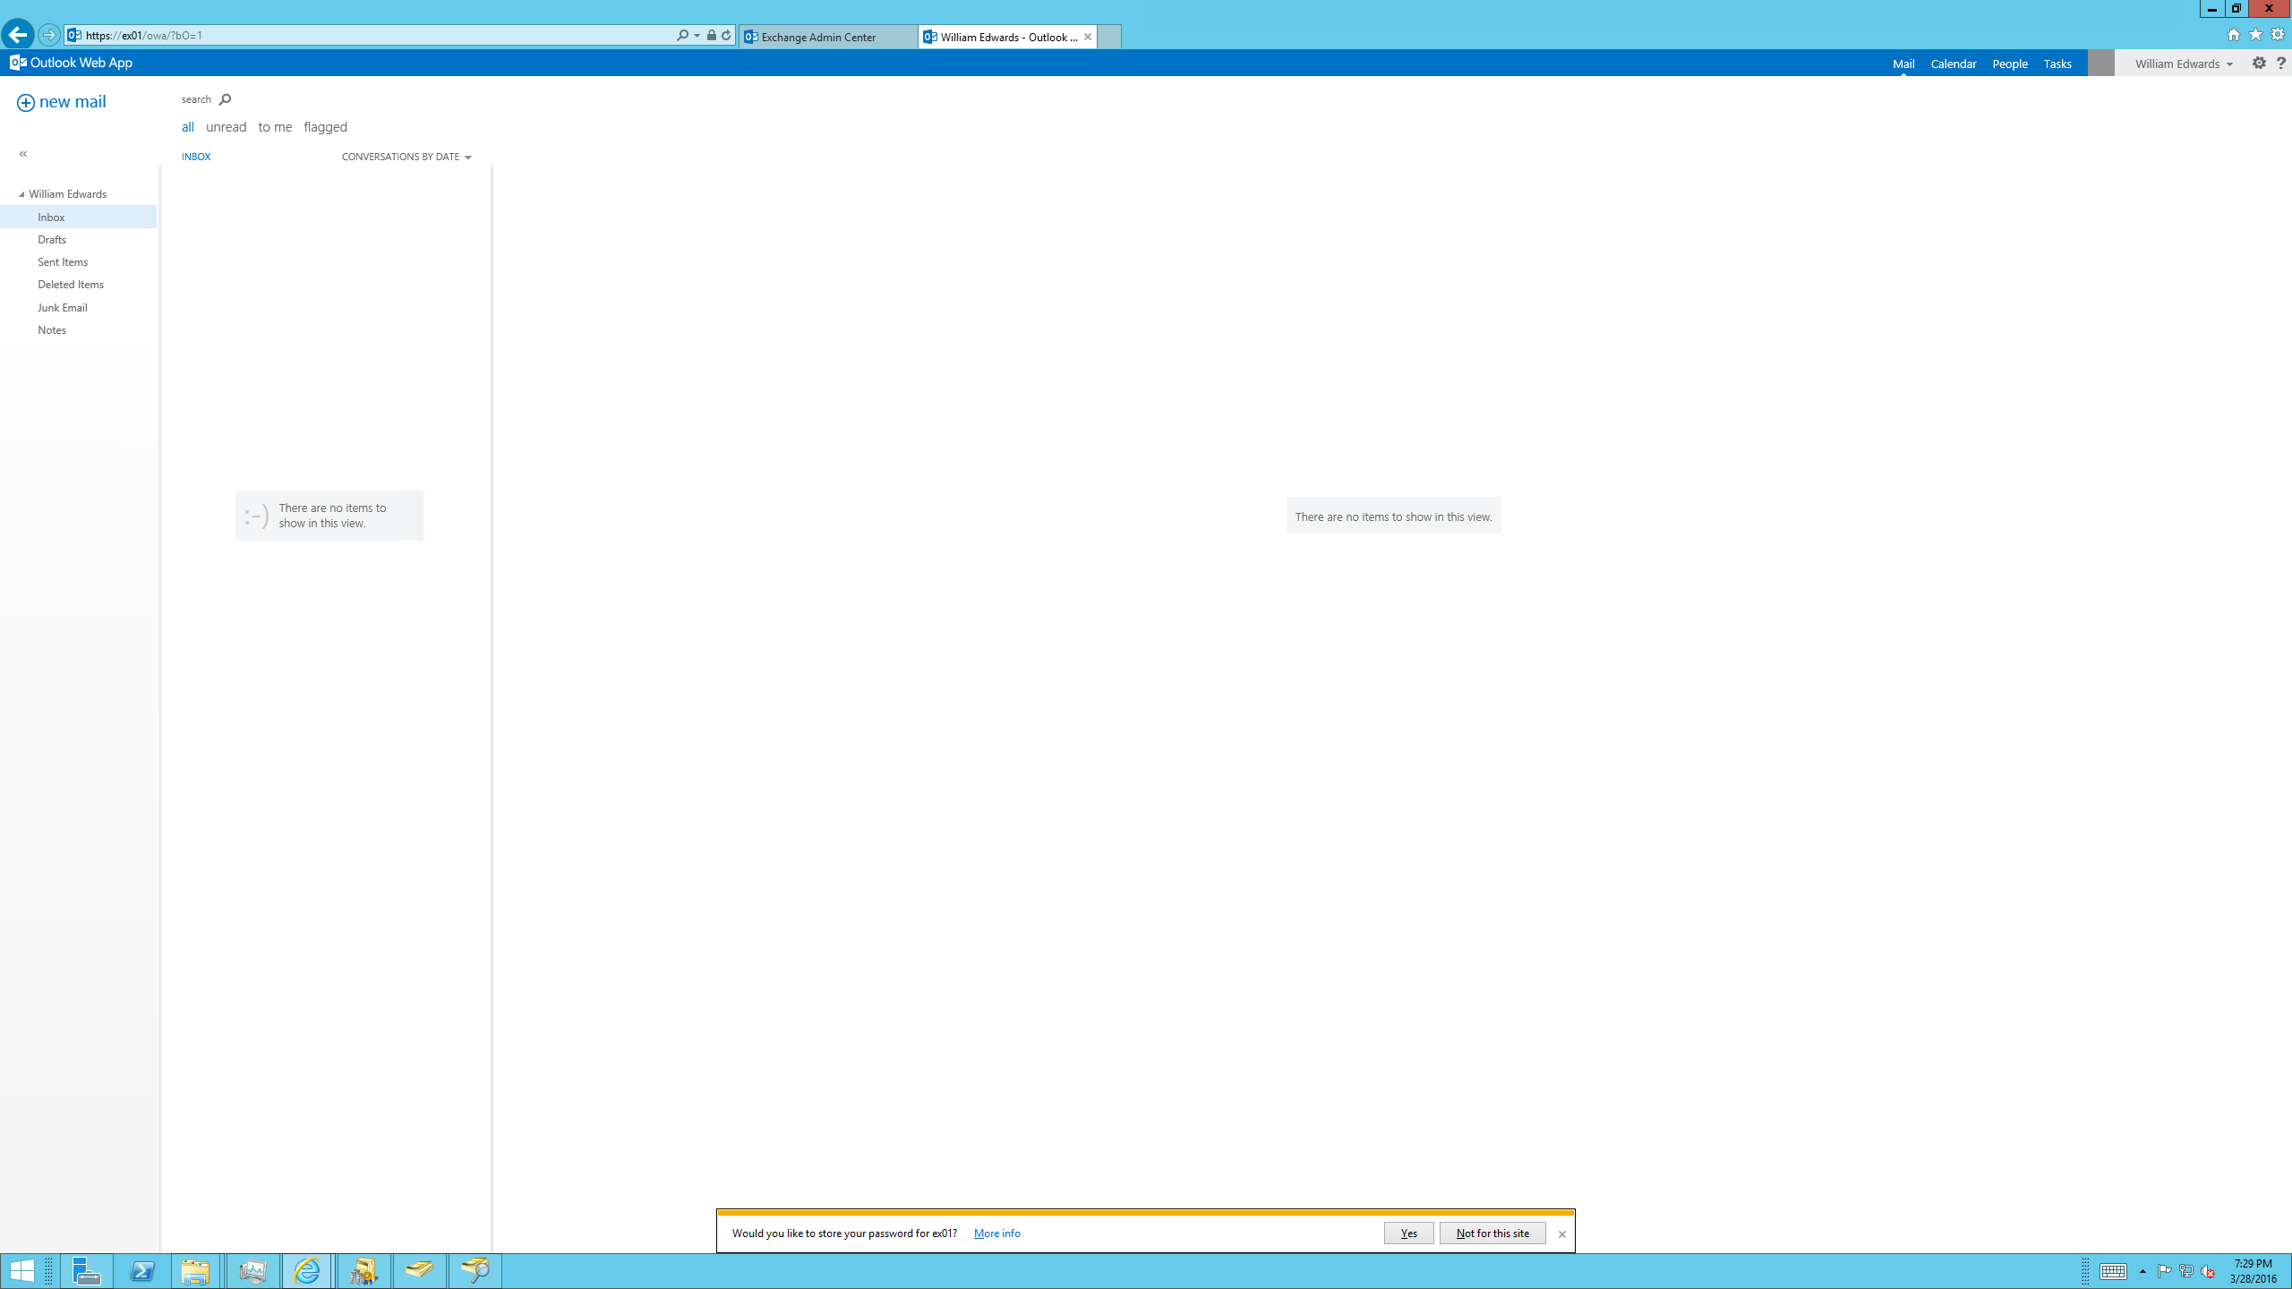
Task: Click the search magnifier icon
Action: pyautogui.click(x=225, y=99)
